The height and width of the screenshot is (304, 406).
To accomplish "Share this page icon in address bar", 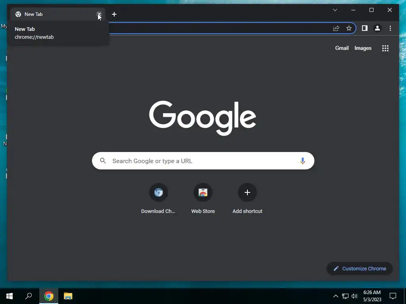I will (x=336, y=28).
